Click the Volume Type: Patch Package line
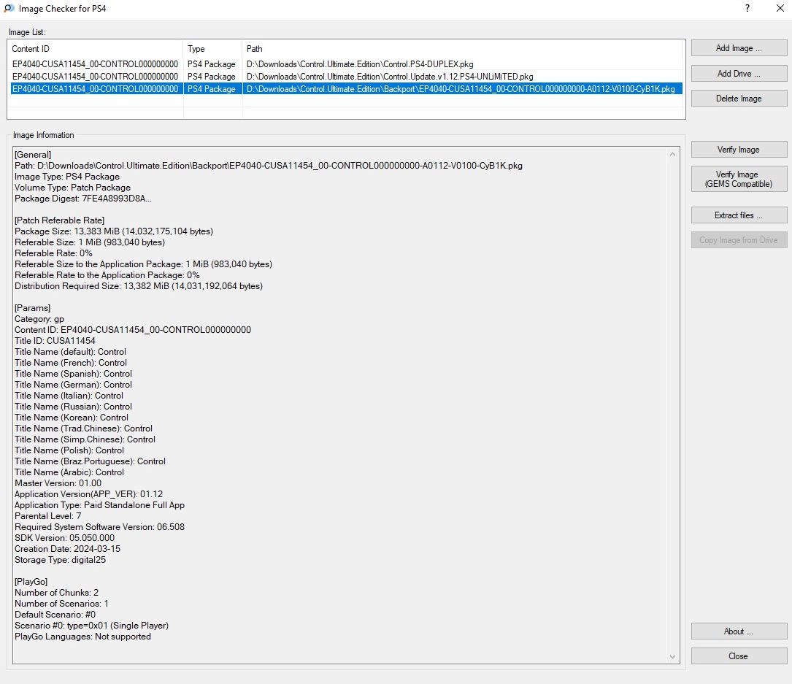 (72, 188)
